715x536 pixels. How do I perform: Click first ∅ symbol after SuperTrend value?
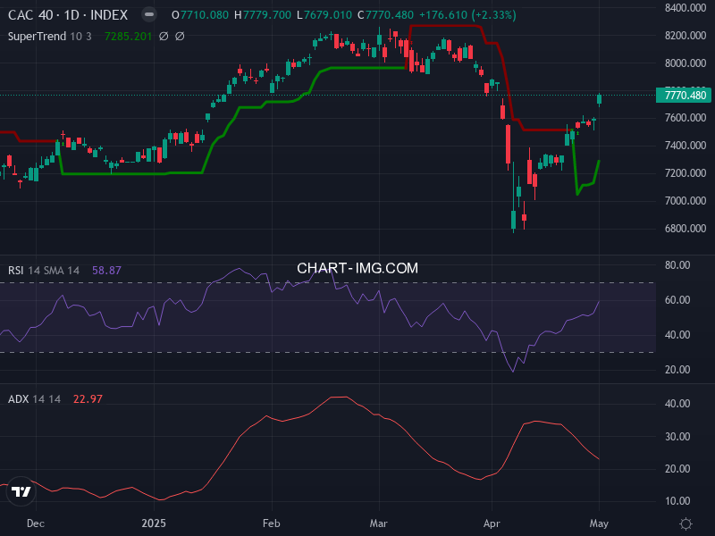(164, 36)
